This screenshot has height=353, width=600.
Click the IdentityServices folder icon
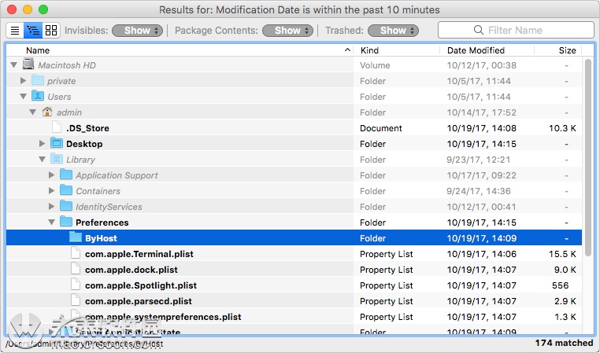point(66,206)
